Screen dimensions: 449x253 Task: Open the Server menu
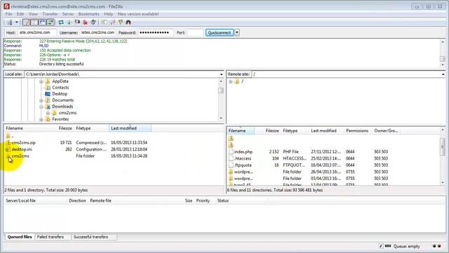68,14
